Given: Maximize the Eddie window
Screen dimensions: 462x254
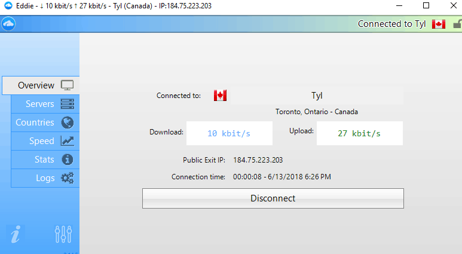Looking at the screenshot, I should 426,5.
